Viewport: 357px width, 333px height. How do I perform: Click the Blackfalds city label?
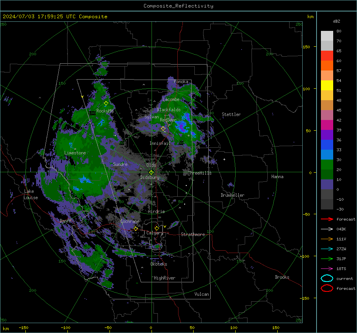[169, 110]
